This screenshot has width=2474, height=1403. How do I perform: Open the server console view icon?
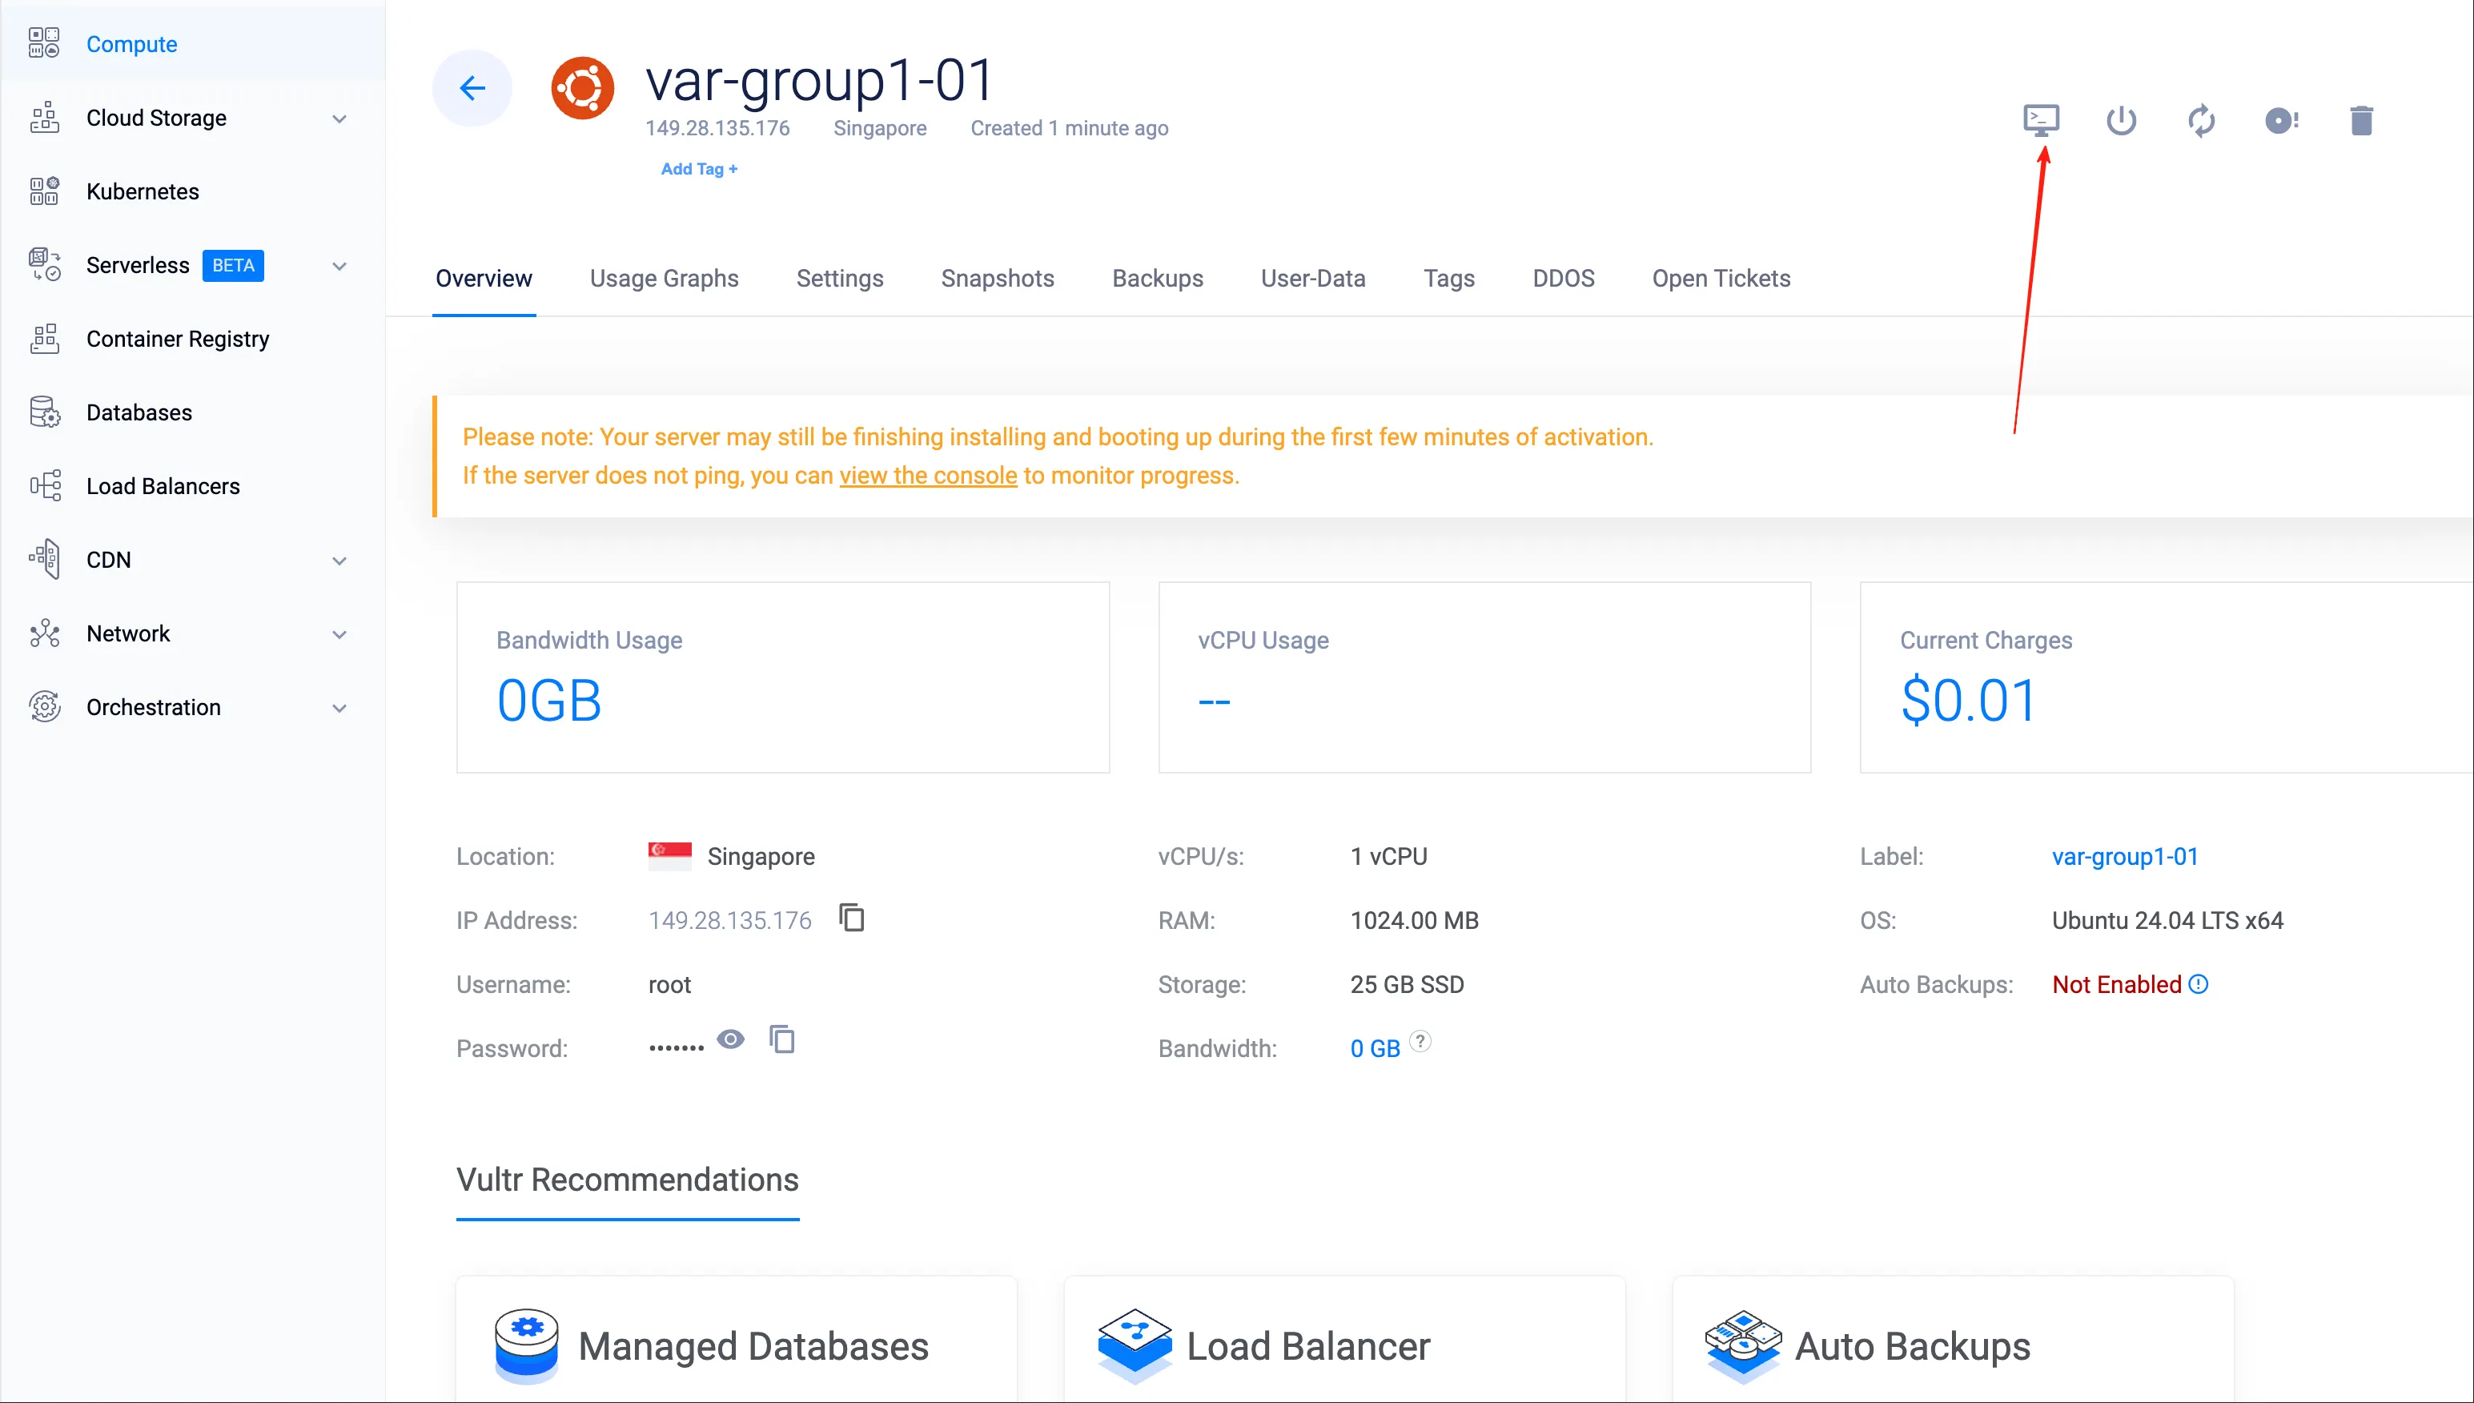[2041, 120]
